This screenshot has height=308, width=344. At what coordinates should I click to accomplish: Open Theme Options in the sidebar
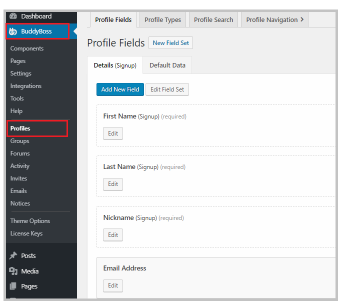30,221
